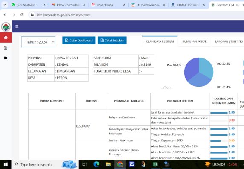The height and width of the screenshot is (169, 244).
Task: Click the DESA value PERON
Action: click(x=62, y=78)
